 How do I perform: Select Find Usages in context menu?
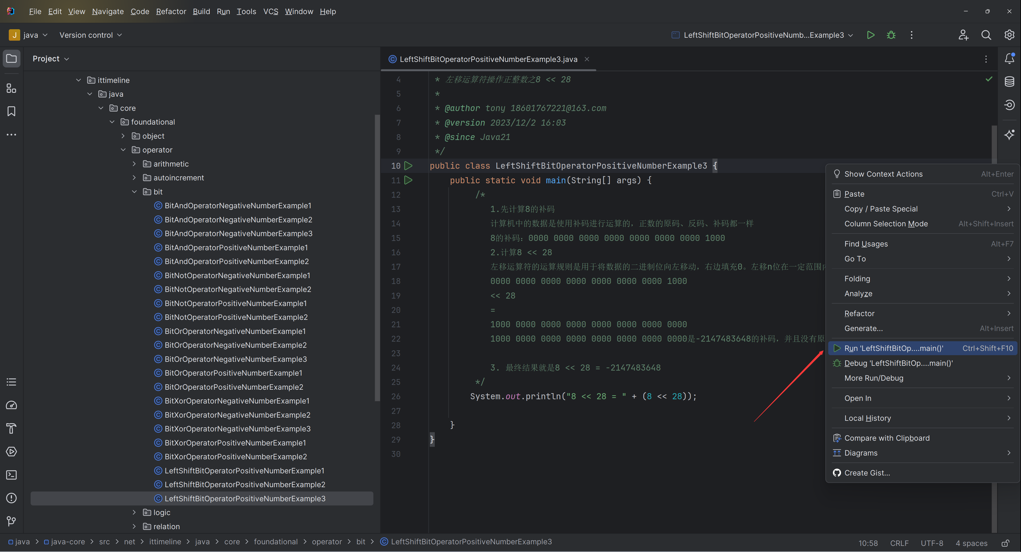pos(923,244)
